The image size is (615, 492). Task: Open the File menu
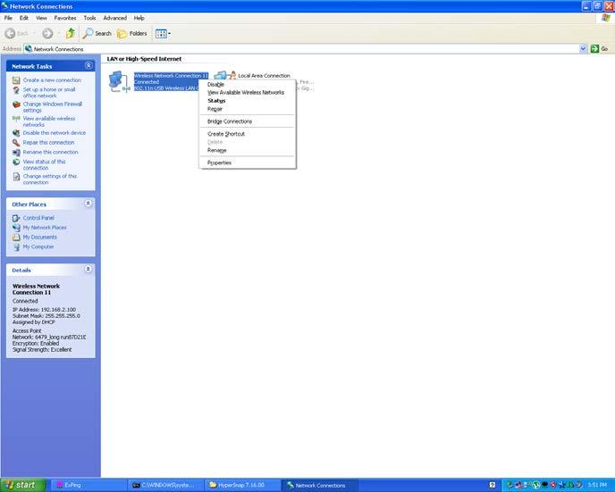coord(8,18)
